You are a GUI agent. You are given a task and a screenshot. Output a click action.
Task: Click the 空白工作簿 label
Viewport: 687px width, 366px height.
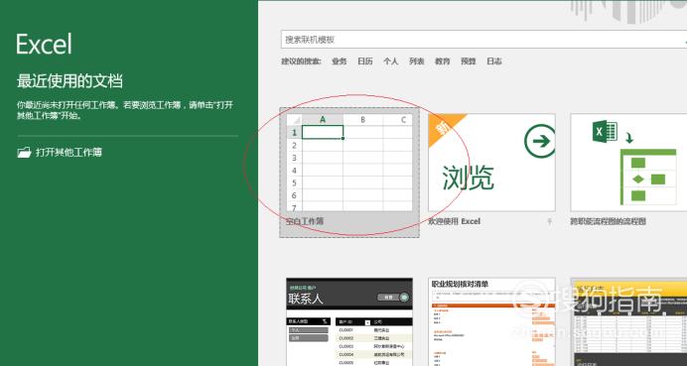pos(305,221)
